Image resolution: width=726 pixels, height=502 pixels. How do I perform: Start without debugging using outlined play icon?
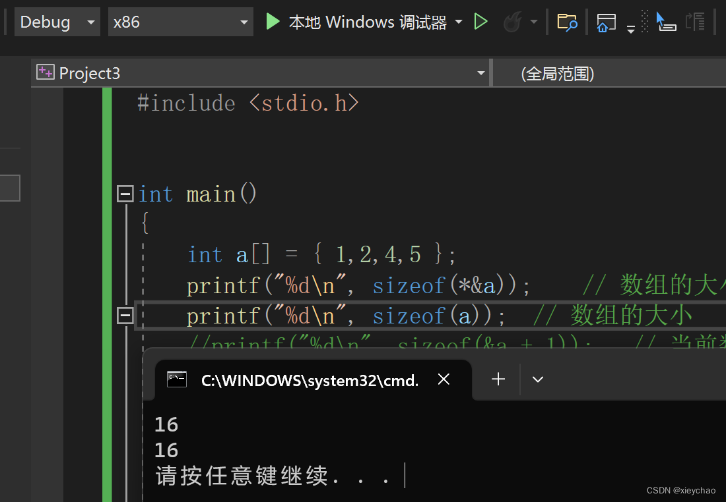point(481,21)
